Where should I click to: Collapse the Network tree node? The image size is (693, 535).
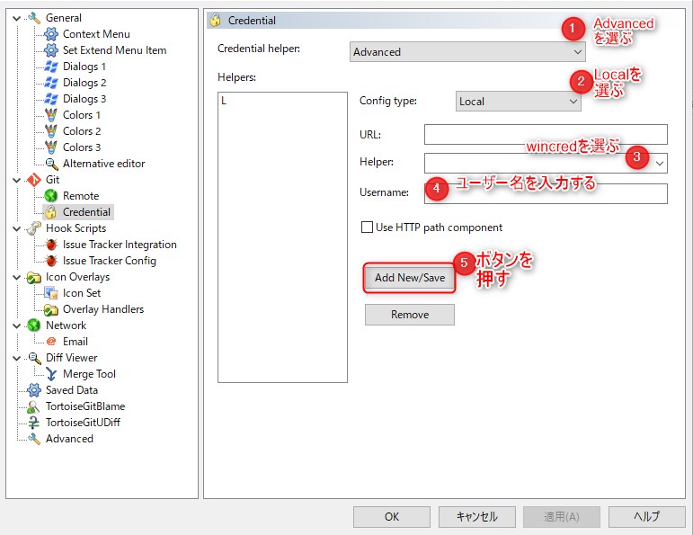17,326
